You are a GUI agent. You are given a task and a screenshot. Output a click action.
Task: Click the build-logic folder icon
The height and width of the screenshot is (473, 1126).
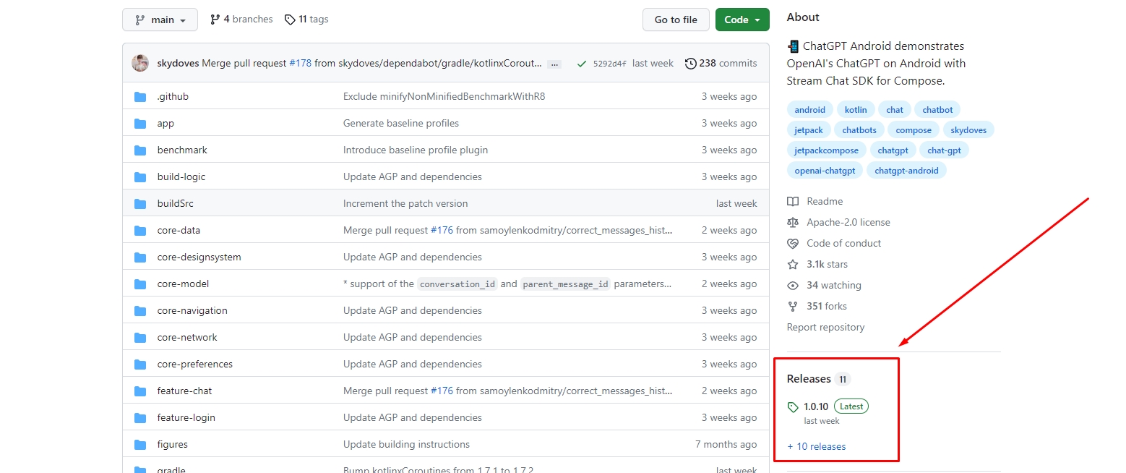(x=140, y=176)
